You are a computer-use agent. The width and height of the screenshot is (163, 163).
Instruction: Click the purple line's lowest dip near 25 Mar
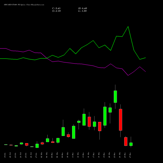point(128,75)
